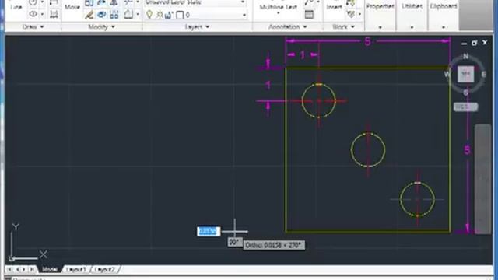The height and width of the screenshot is (280, 498).
Task: Toggle lock icon for layer 0
Action: (169, 15)
